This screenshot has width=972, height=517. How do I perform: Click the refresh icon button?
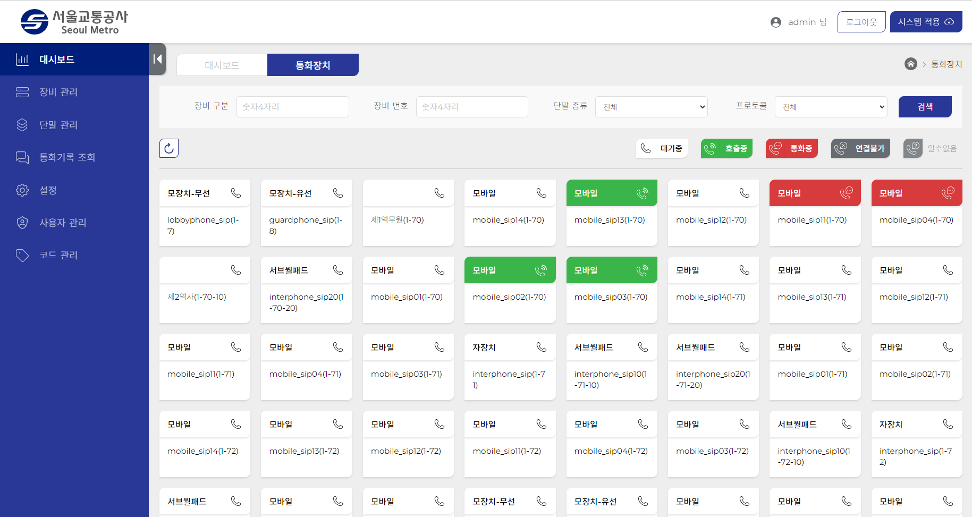169,148
